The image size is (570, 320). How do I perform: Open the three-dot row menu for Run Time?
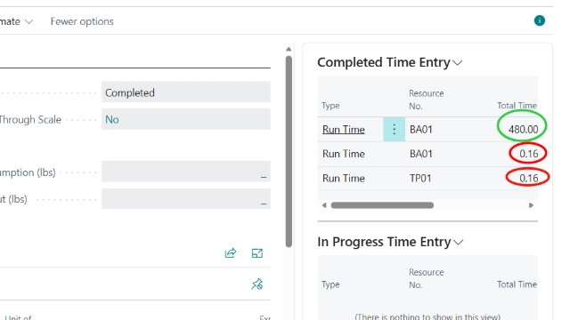coord(394,129)
